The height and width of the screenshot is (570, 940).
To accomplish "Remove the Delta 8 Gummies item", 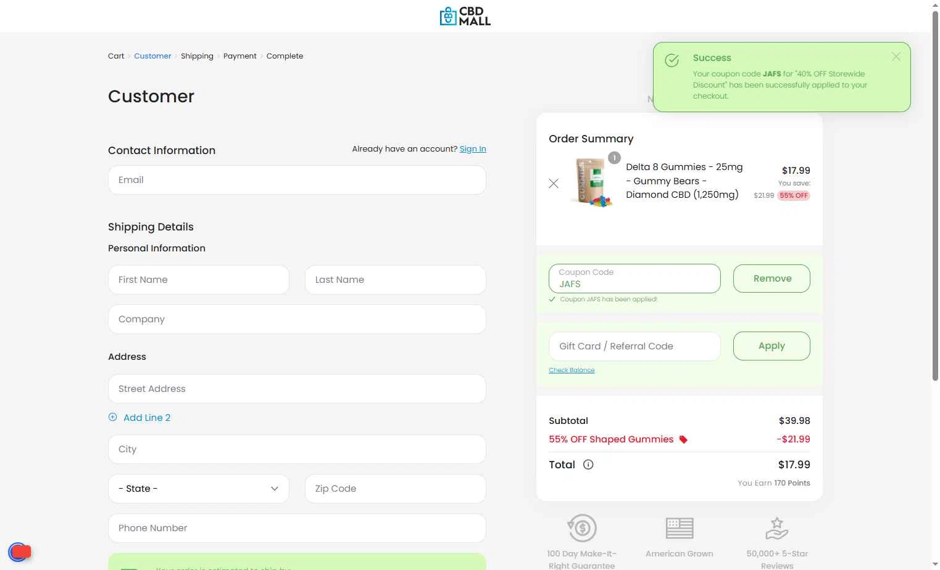I will tap(554, 184).
